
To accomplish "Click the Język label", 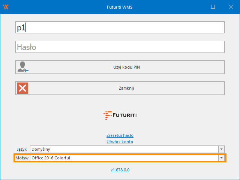I will pos(22,149).
